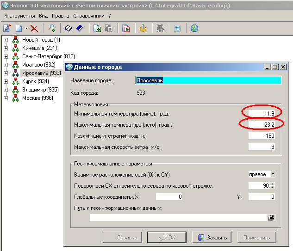This screenshot has height=251, width=293.
Task: Expand the Кинешма (231) tree node
Action: click(x=6, y=48)
